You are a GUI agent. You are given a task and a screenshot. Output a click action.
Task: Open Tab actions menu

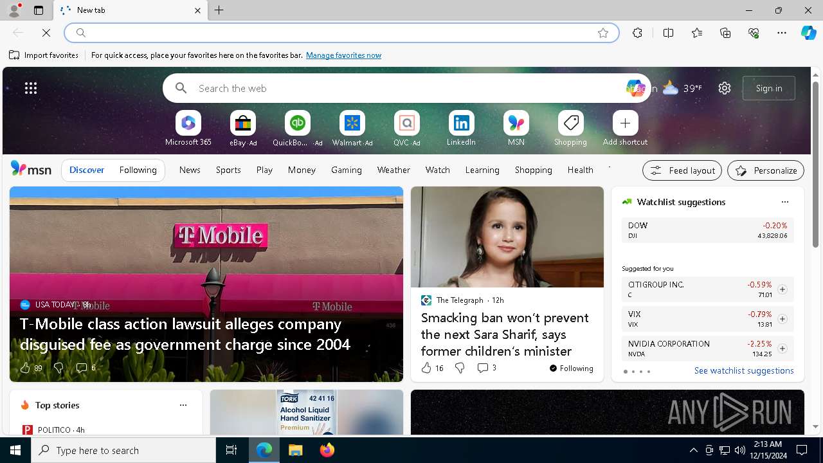[39, 10]
